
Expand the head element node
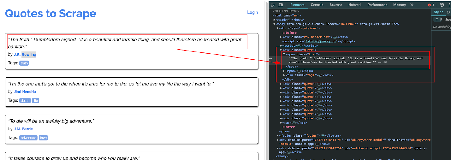(x=274, y=20)
